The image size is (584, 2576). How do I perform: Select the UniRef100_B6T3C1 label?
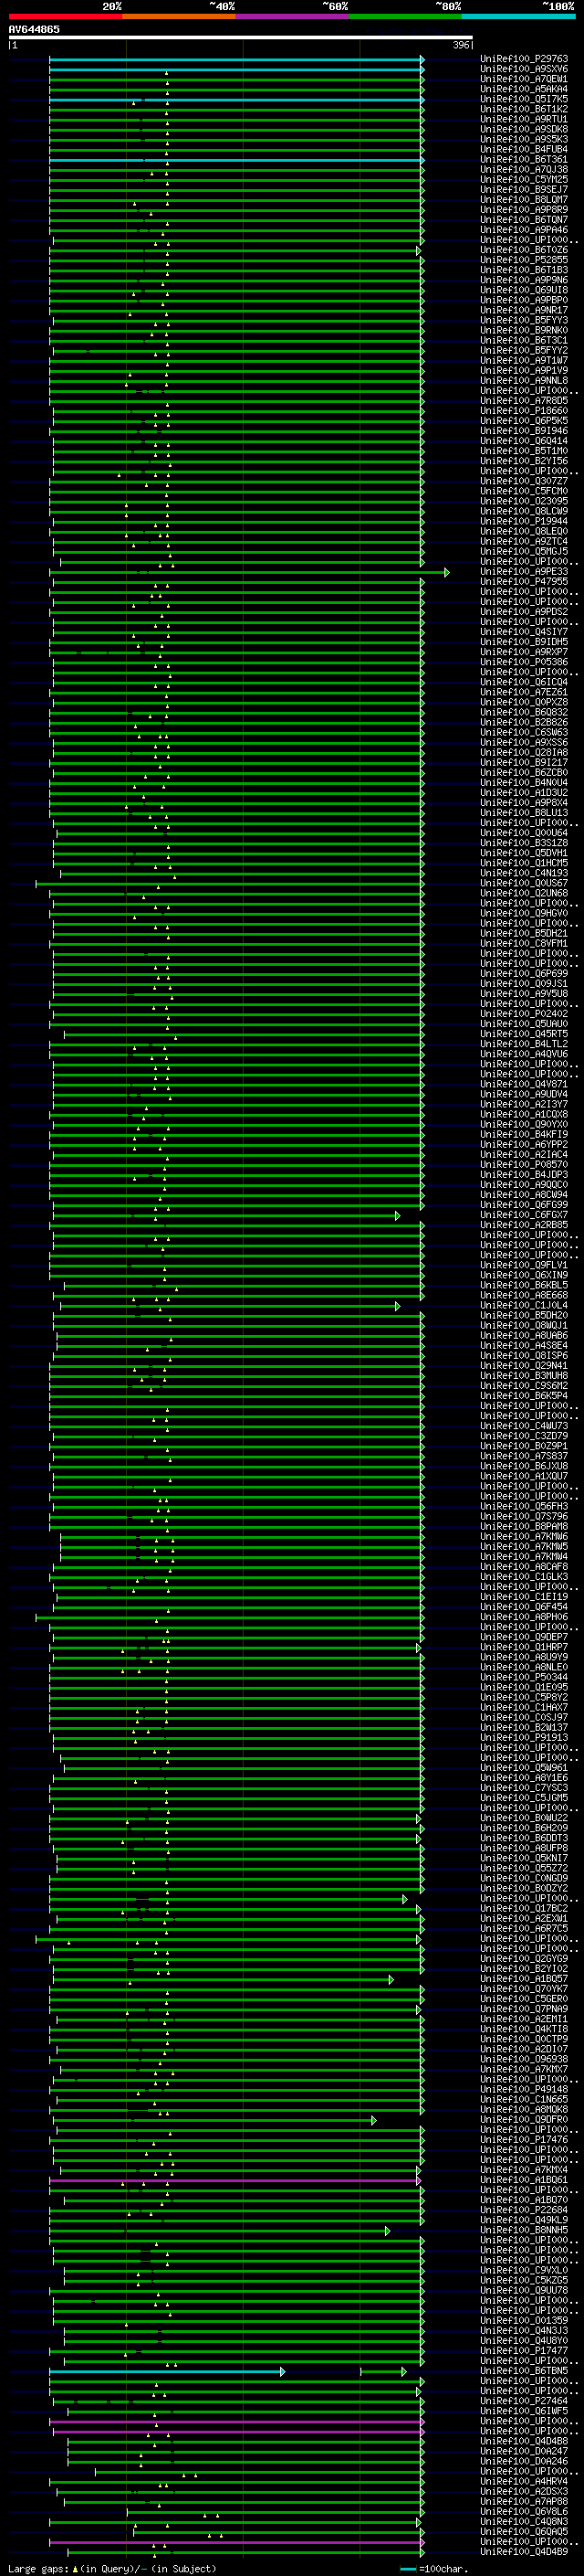pos(524,340)
